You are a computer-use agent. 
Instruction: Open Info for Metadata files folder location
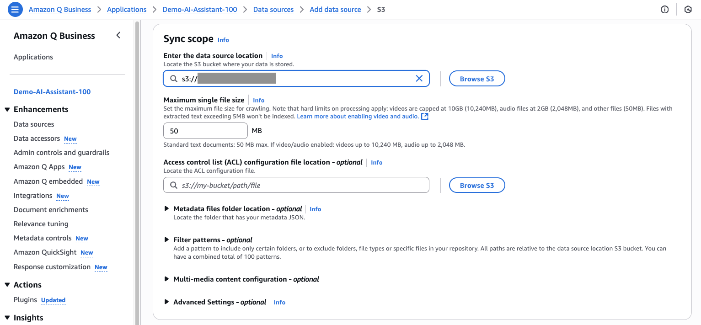point(315,209)
